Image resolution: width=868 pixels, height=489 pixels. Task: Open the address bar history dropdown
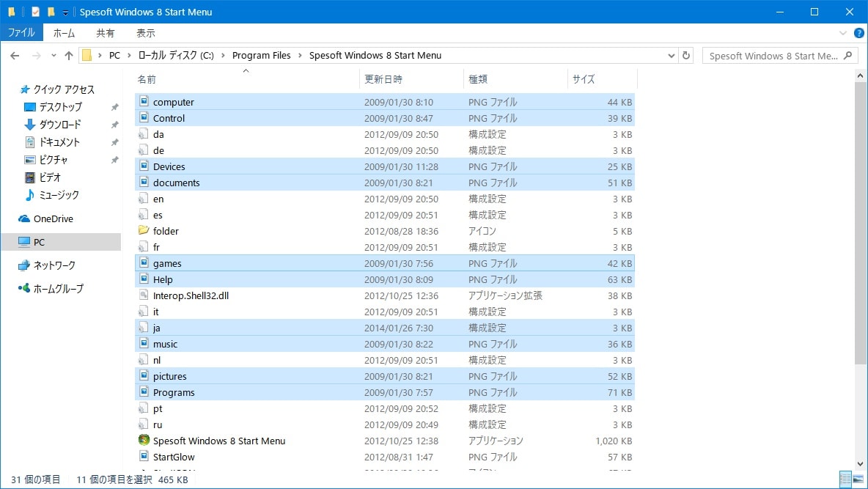tap(671, 56)
